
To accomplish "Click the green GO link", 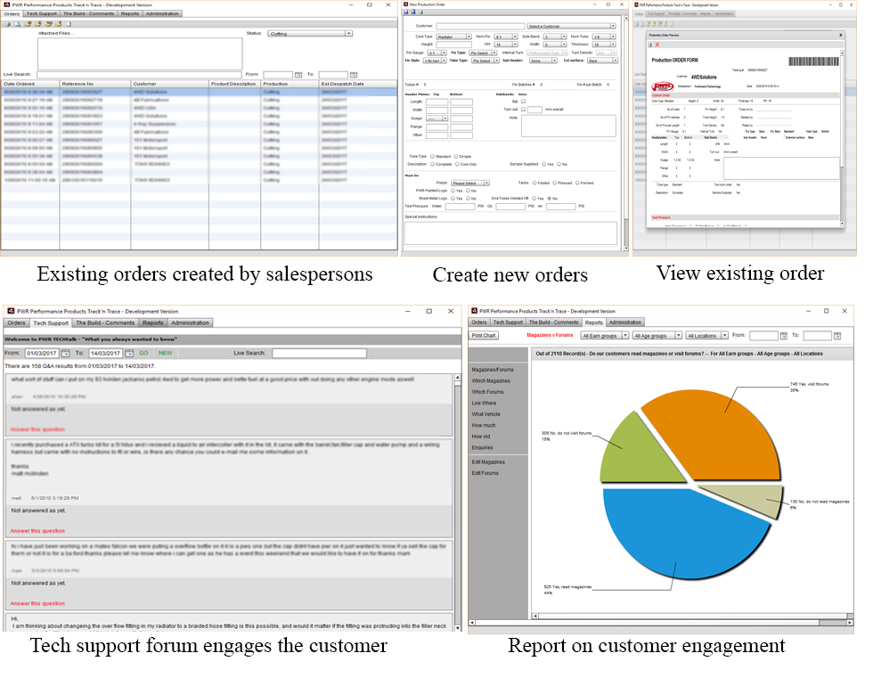I will 143,353.
